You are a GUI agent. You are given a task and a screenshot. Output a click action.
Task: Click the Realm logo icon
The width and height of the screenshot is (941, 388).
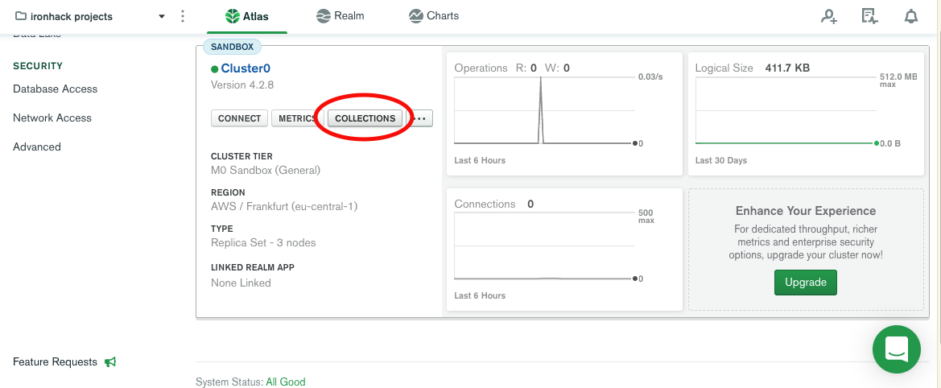coord(324,16)
